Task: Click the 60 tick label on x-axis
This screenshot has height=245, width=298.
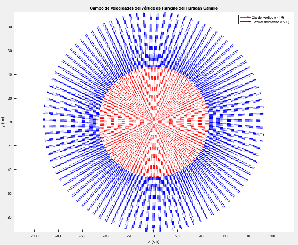Action: (x=225, y=236)
